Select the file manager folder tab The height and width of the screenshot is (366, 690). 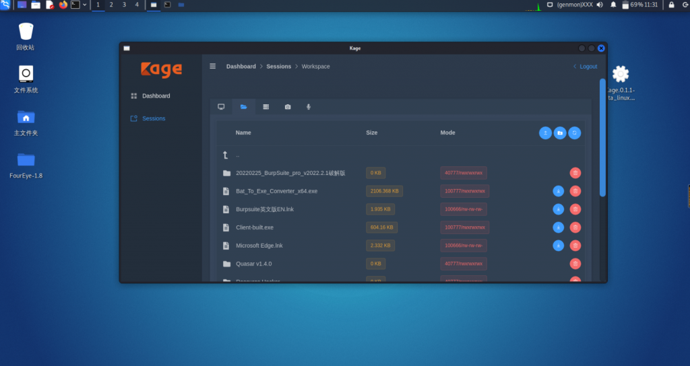[x=243, y=107]
